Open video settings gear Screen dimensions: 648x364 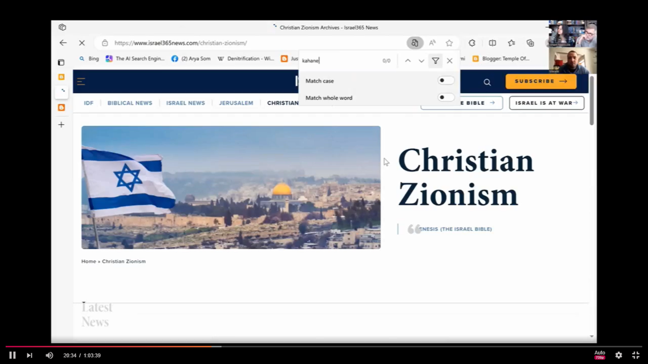[x=619, y=355]
